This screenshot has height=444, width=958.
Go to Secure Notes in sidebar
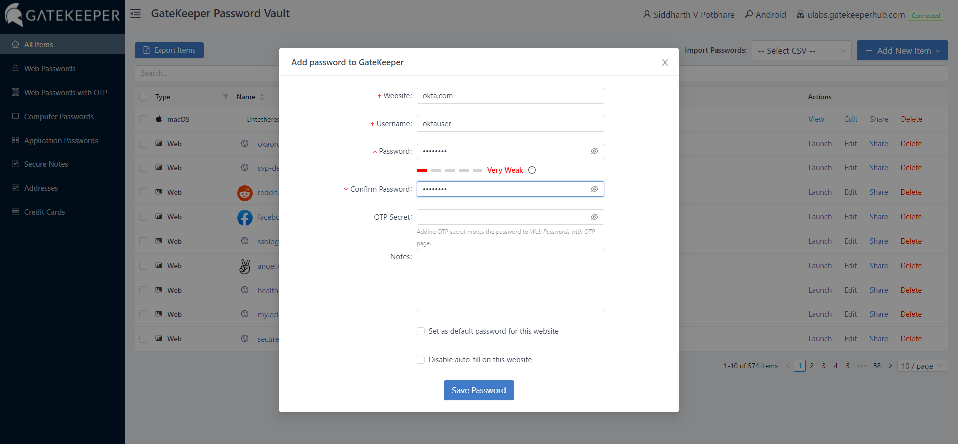coord(46,164)
